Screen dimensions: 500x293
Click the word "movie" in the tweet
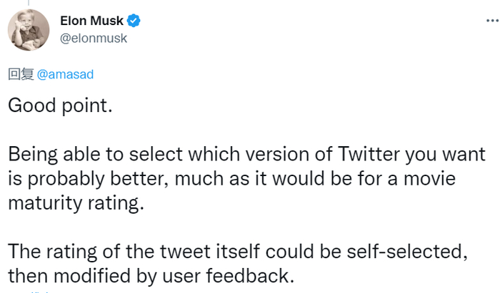coord(435,178)
